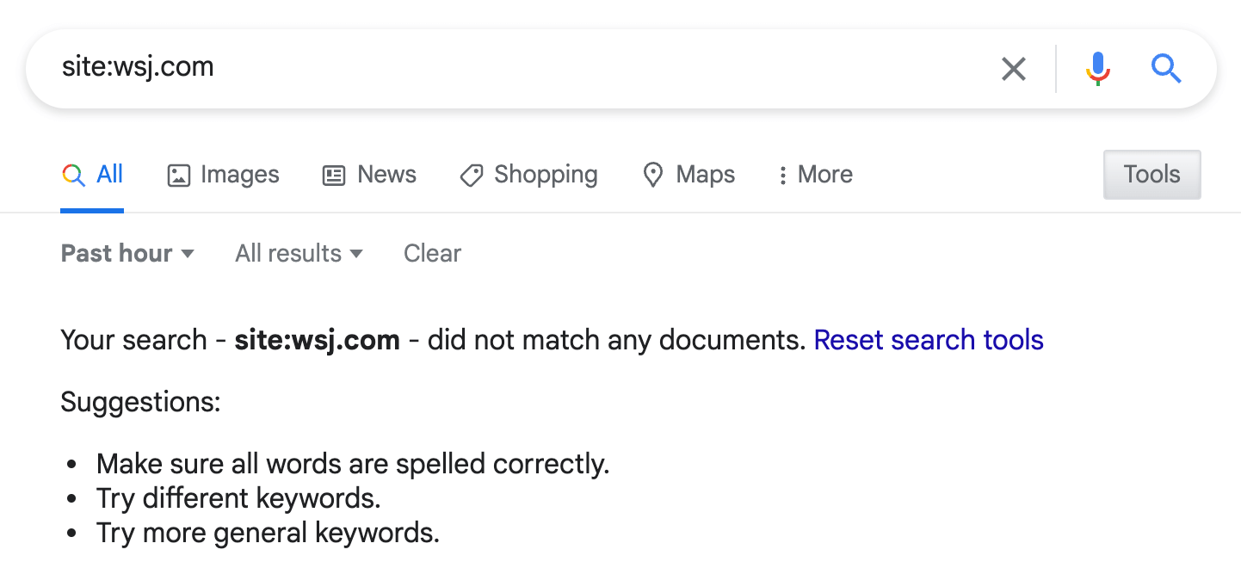Click the Images tab's picture icon
The width and height of the screenshot is (1241, 568).
pyautogui.click(x=177, y=175)
